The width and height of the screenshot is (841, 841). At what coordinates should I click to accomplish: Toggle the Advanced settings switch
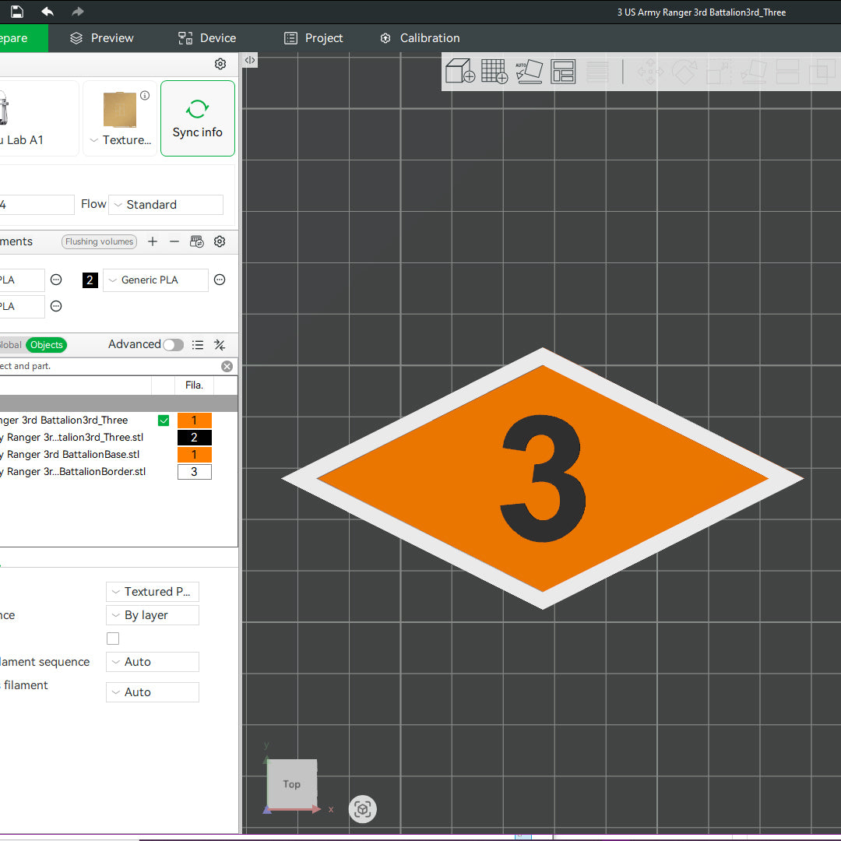[173, 345]
